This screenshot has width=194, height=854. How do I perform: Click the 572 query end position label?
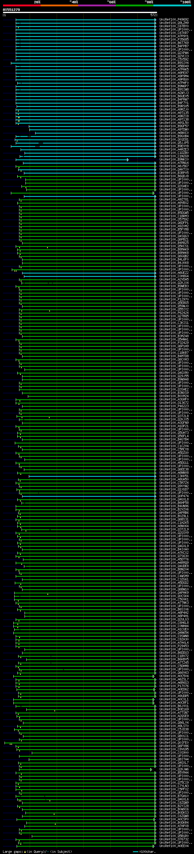(x=153, y=15)
